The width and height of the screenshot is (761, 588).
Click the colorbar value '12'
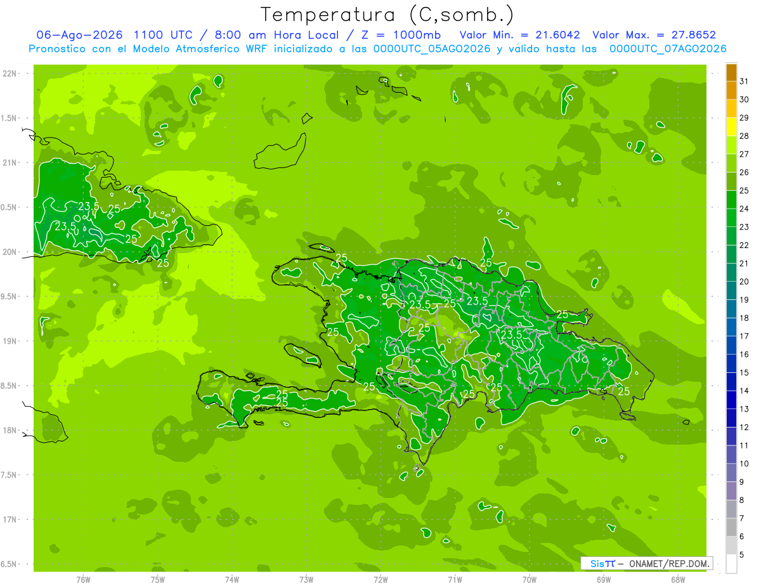pyautogui.click(x=745, y=427)
